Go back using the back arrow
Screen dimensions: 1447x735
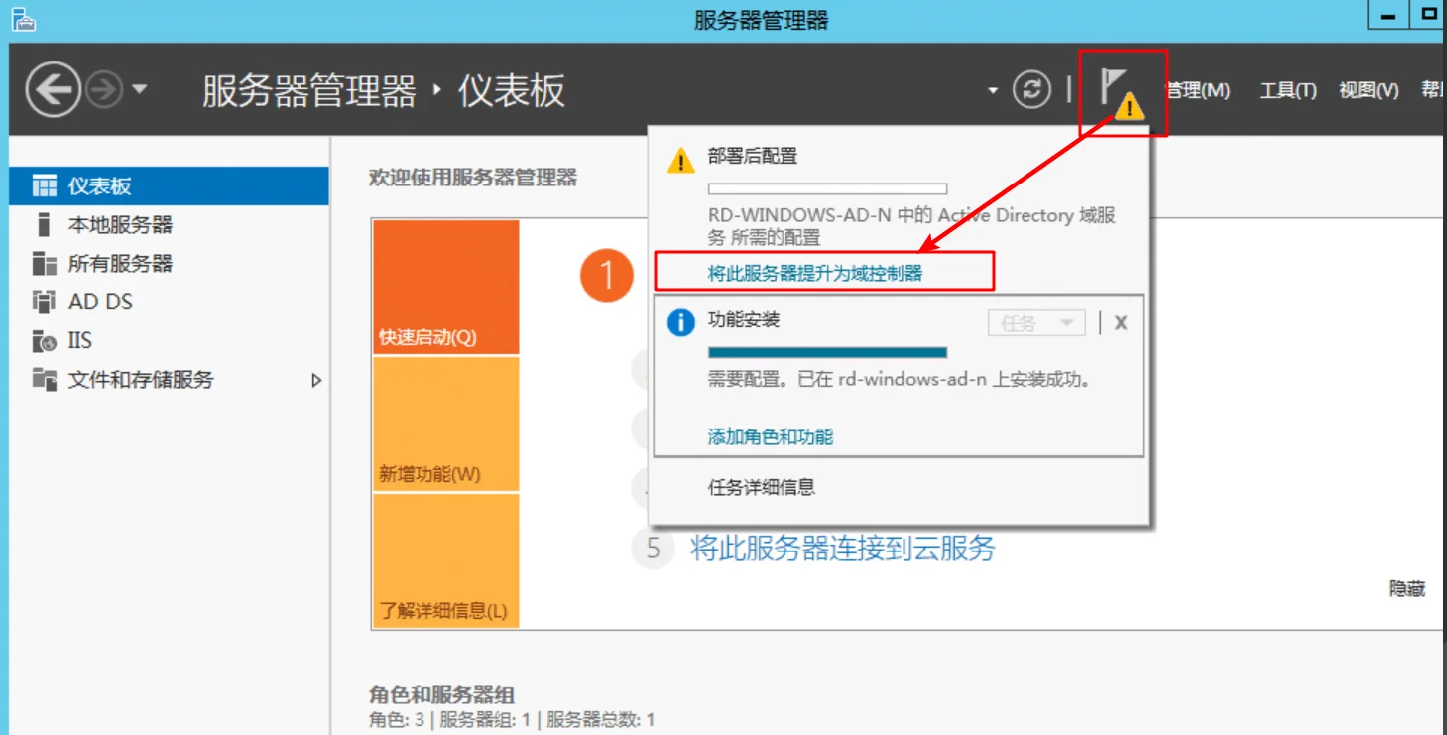point(53,91)
